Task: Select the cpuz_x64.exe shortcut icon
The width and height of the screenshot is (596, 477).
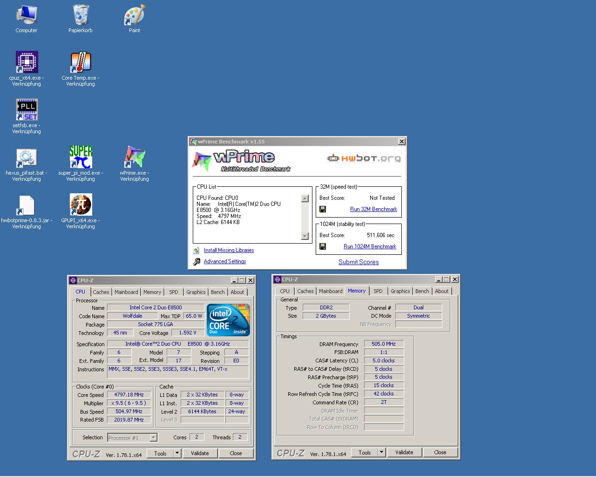Action: pyautogui.click(x=27, y=62)
